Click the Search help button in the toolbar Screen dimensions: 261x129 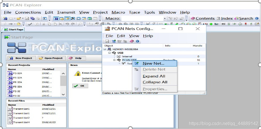[243, 18]
